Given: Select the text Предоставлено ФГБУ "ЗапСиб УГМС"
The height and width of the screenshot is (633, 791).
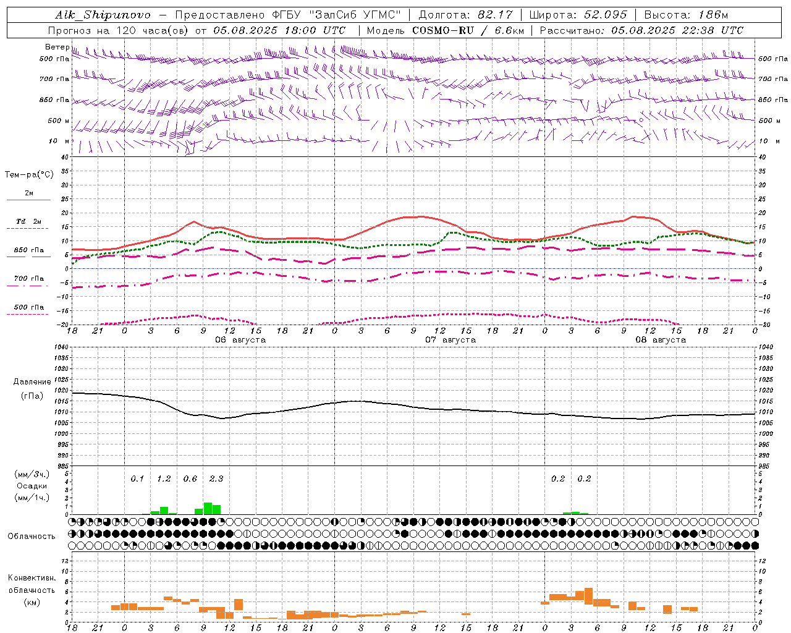Looking at the screenshot, I should tap(289, 15).
